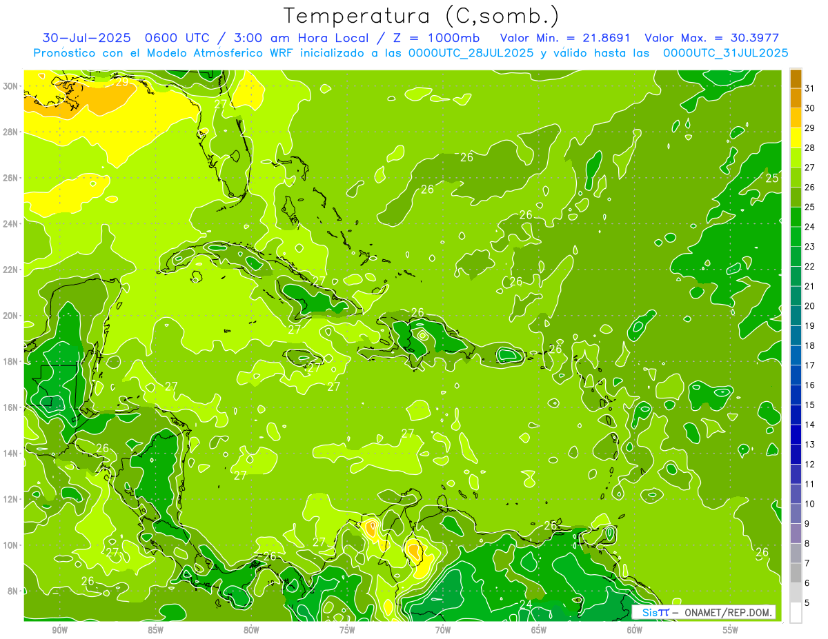Click the yellow legend swatch between 28 and 29
Image resolution: width=828 pixels, height=639 pixels.
click(x=796, y=138)
